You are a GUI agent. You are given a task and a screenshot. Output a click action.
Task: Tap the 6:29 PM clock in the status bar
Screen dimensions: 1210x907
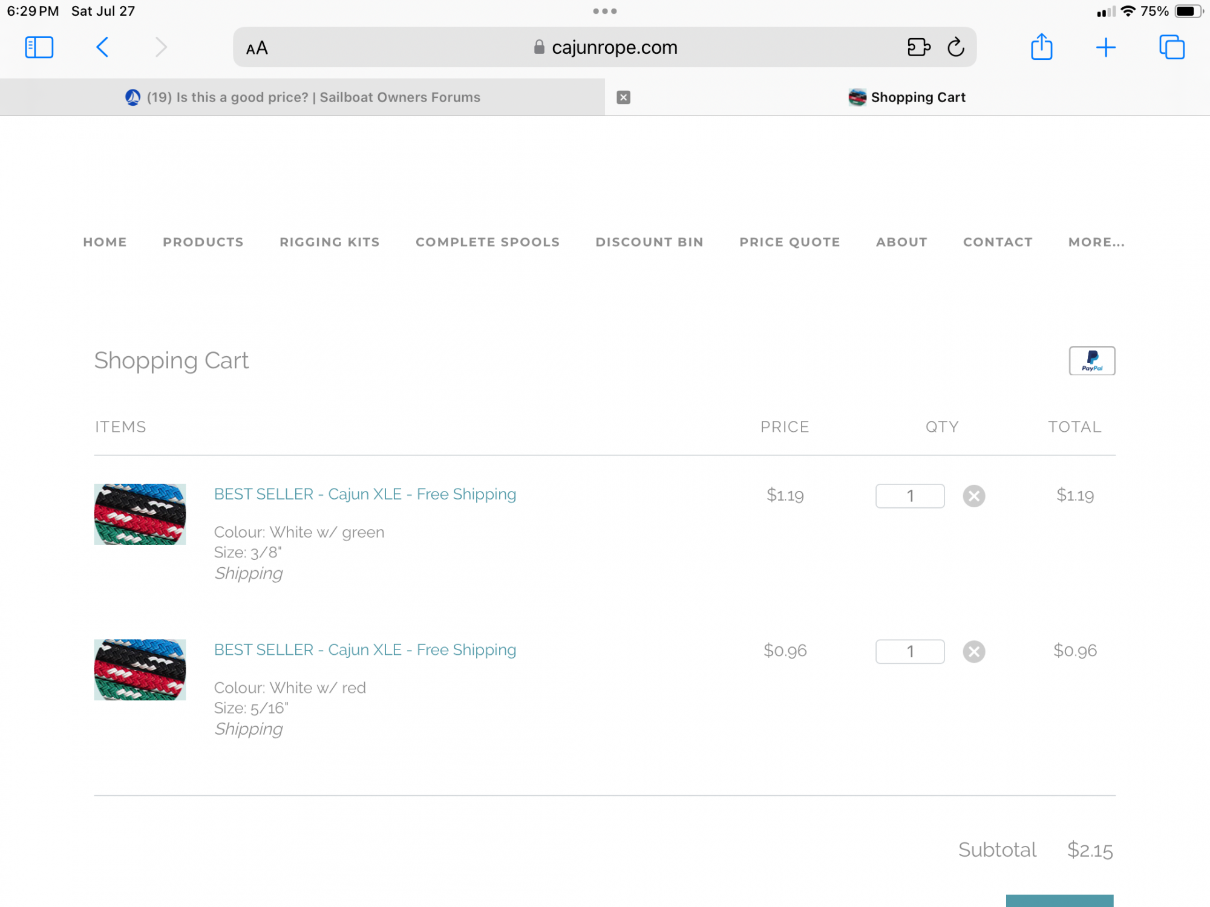coord(33,11)
